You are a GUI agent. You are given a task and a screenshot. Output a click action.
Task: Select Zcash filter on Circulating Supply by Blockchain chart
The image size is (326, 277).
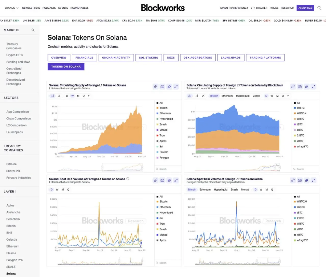point(256,96)
